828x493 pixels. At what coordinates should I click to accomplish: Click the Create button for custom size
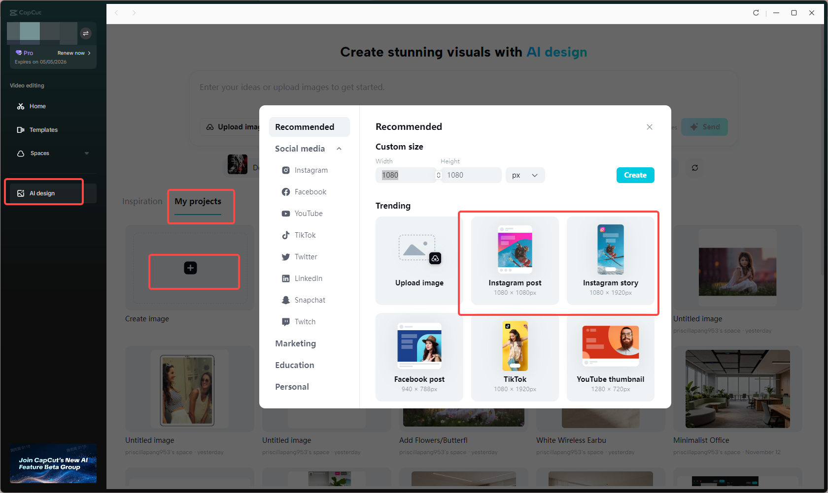coord(635,175)
